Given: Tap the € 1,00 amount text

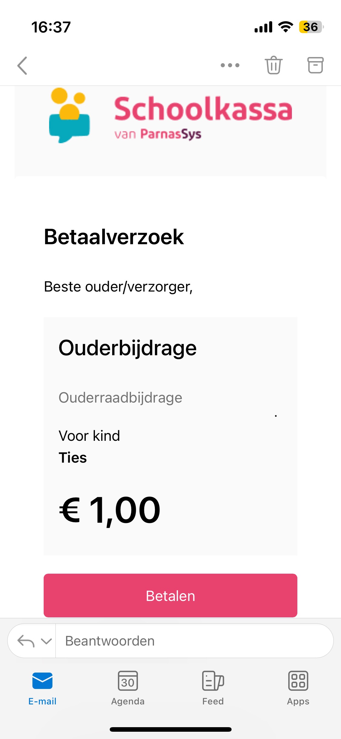Looking at the screenshot, I should click(110, 511).
